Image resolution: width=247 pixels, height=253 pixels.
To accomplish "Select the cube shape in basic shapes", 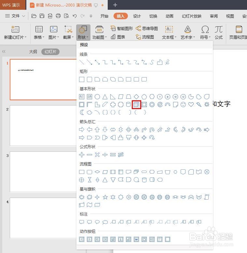I will (136, 105).
